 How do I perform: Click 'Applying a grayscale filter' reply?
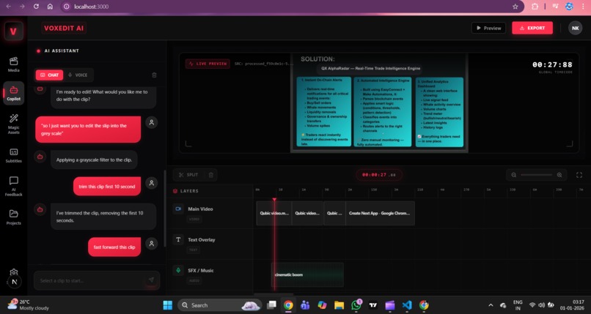pos(94,160)
